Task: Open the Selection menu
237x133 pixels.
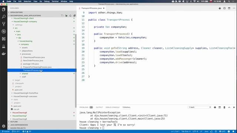Action: 27,1
